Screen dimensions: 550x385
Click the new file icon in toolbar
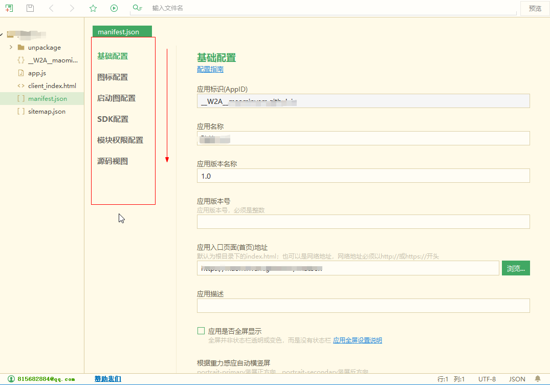9,8
